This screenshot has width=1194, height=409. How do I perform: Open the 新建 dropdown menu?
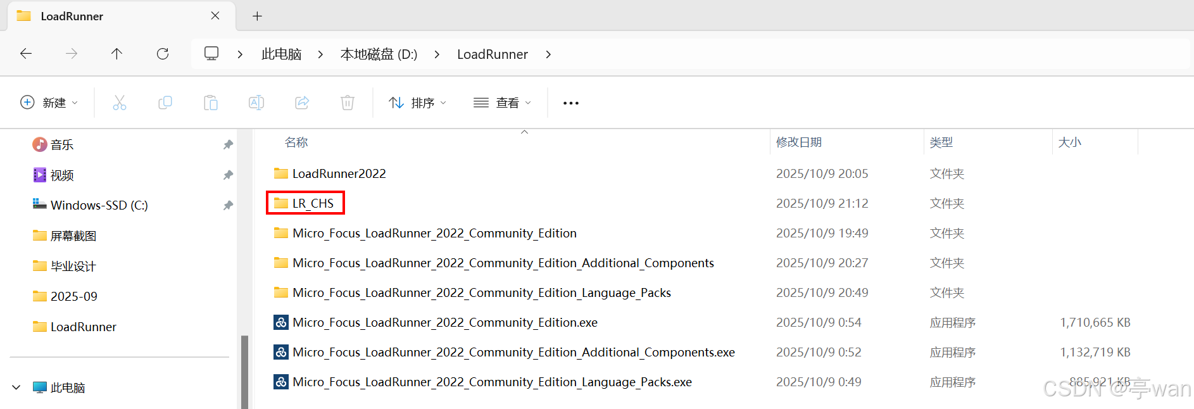(49, 103)
